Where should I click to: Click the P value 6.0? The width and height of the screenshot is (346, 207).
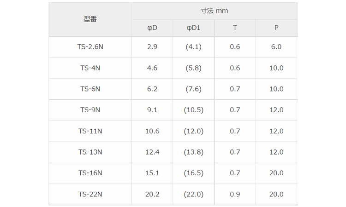276,47
